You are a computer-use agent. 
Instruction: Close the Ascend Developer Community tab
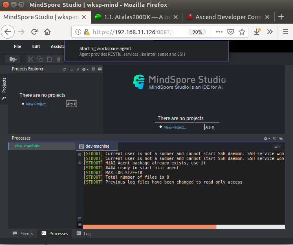tap(267, 17)
